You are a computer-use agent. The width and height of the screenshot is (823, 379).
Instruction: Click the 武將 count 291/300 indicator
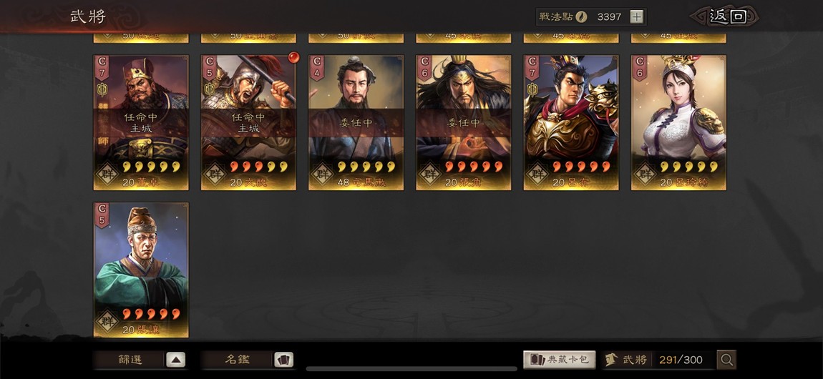659,360
